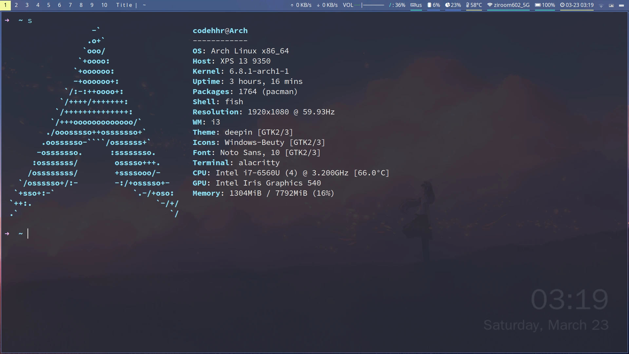
Task: Click the disk usage indicator showing 36%
Action: 397,5
